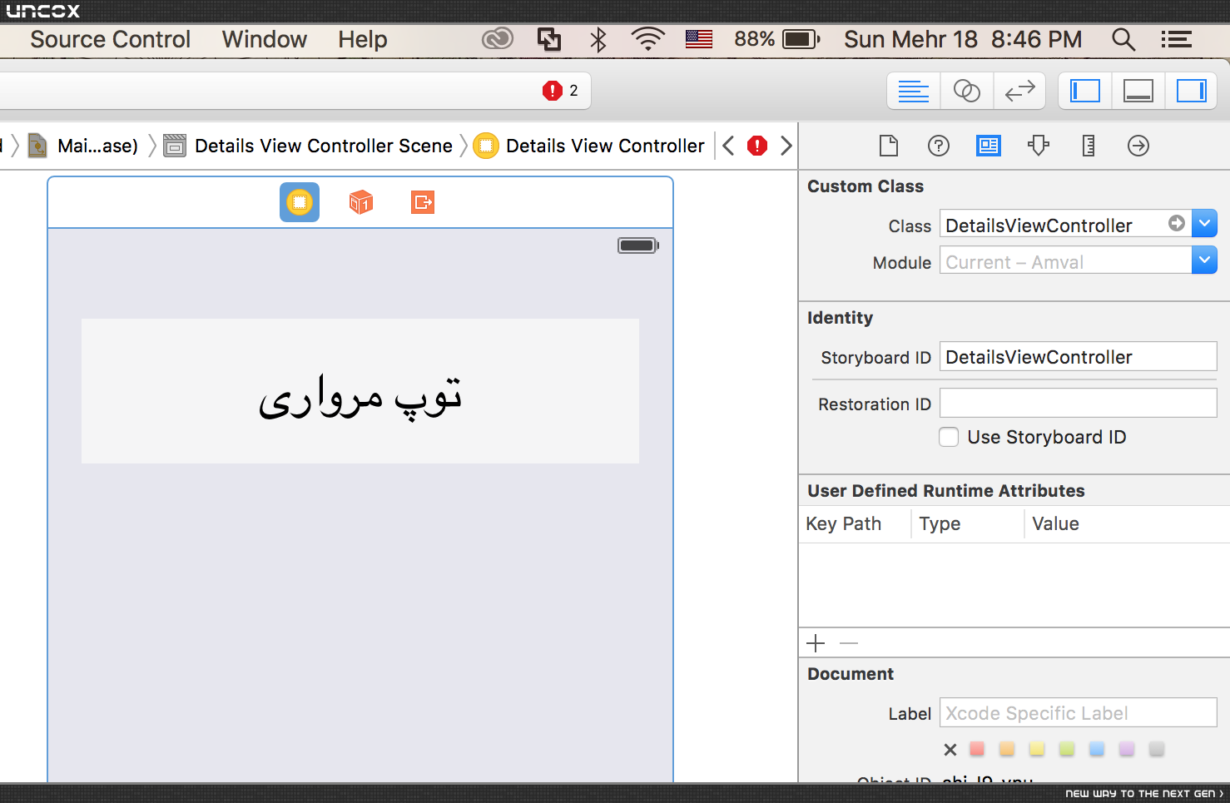
Task: Select Details View Controller breadcrumb
Action: tap(589, 146)
